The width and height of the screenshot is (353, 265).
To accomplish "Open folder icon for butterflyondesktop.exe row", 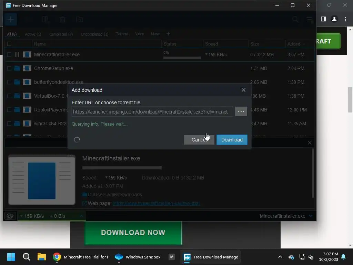I will pos(17,82).
